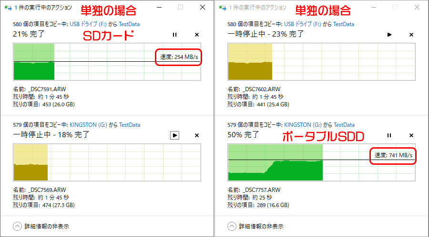Cancel the USB drive copy in right window
This screenshot has width=429, height=237.
pyautogui.click(x=411, y=35)
